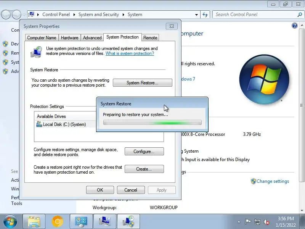The image size is (305, 229).
Task: Click the system protection monitor icon
Action: 36,52
